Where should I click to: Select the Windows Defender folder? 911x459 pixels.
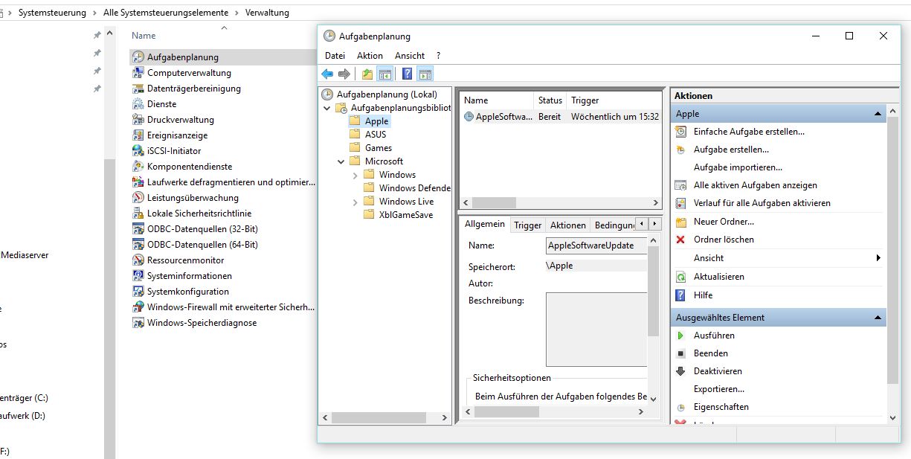pyautogui.click(x=414, y=188)
